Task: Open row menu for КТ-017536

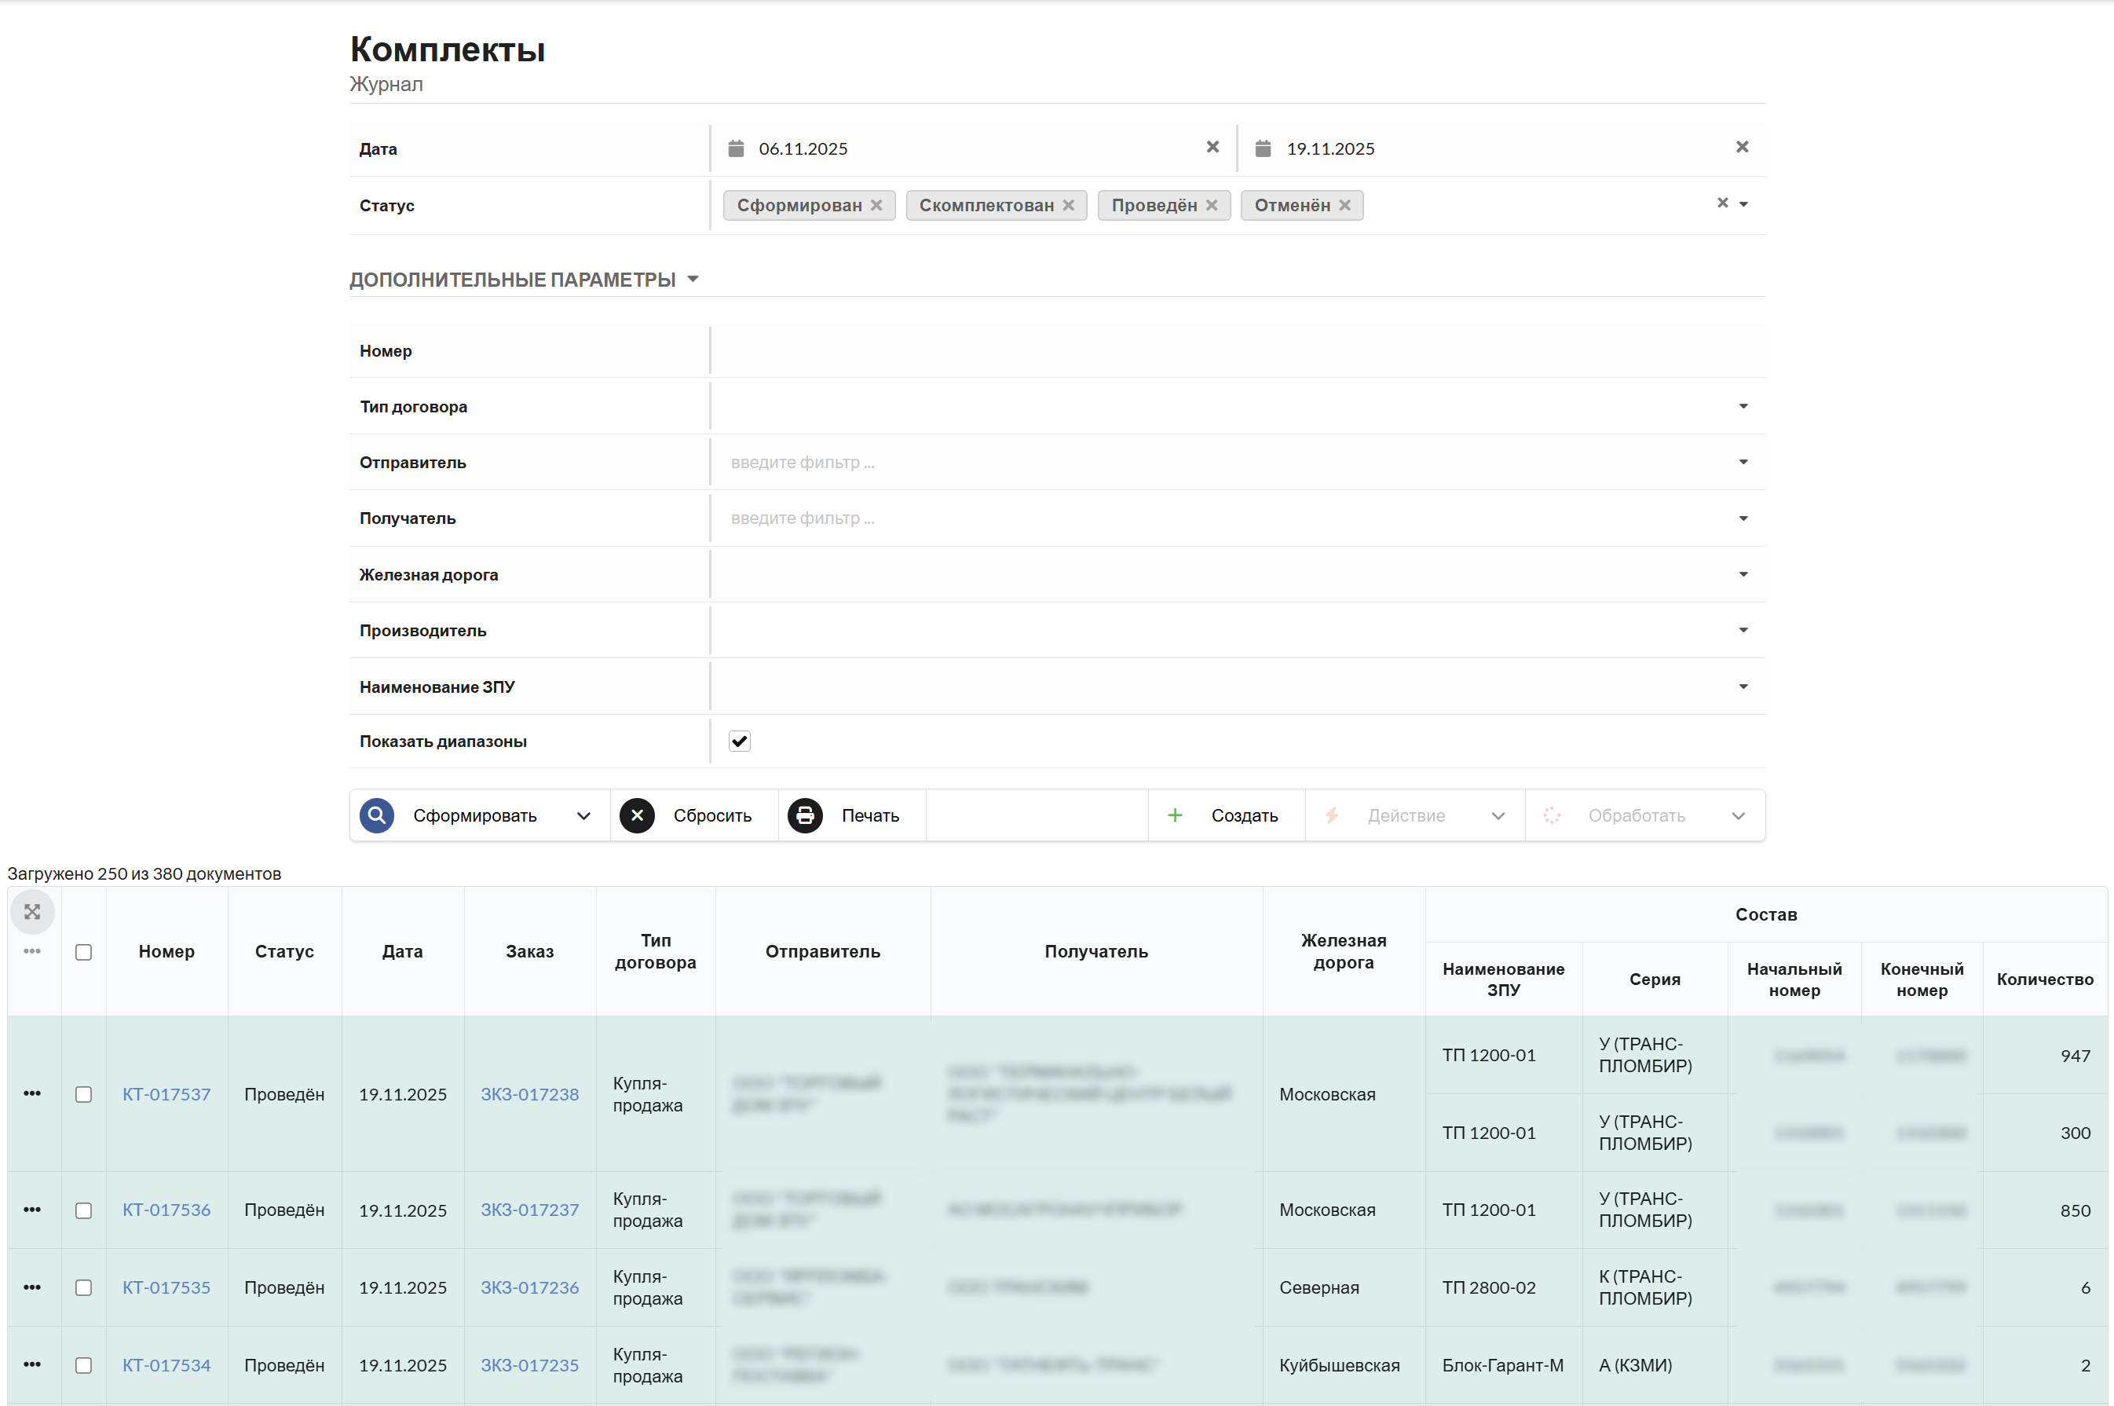Action: point(32,1210)
